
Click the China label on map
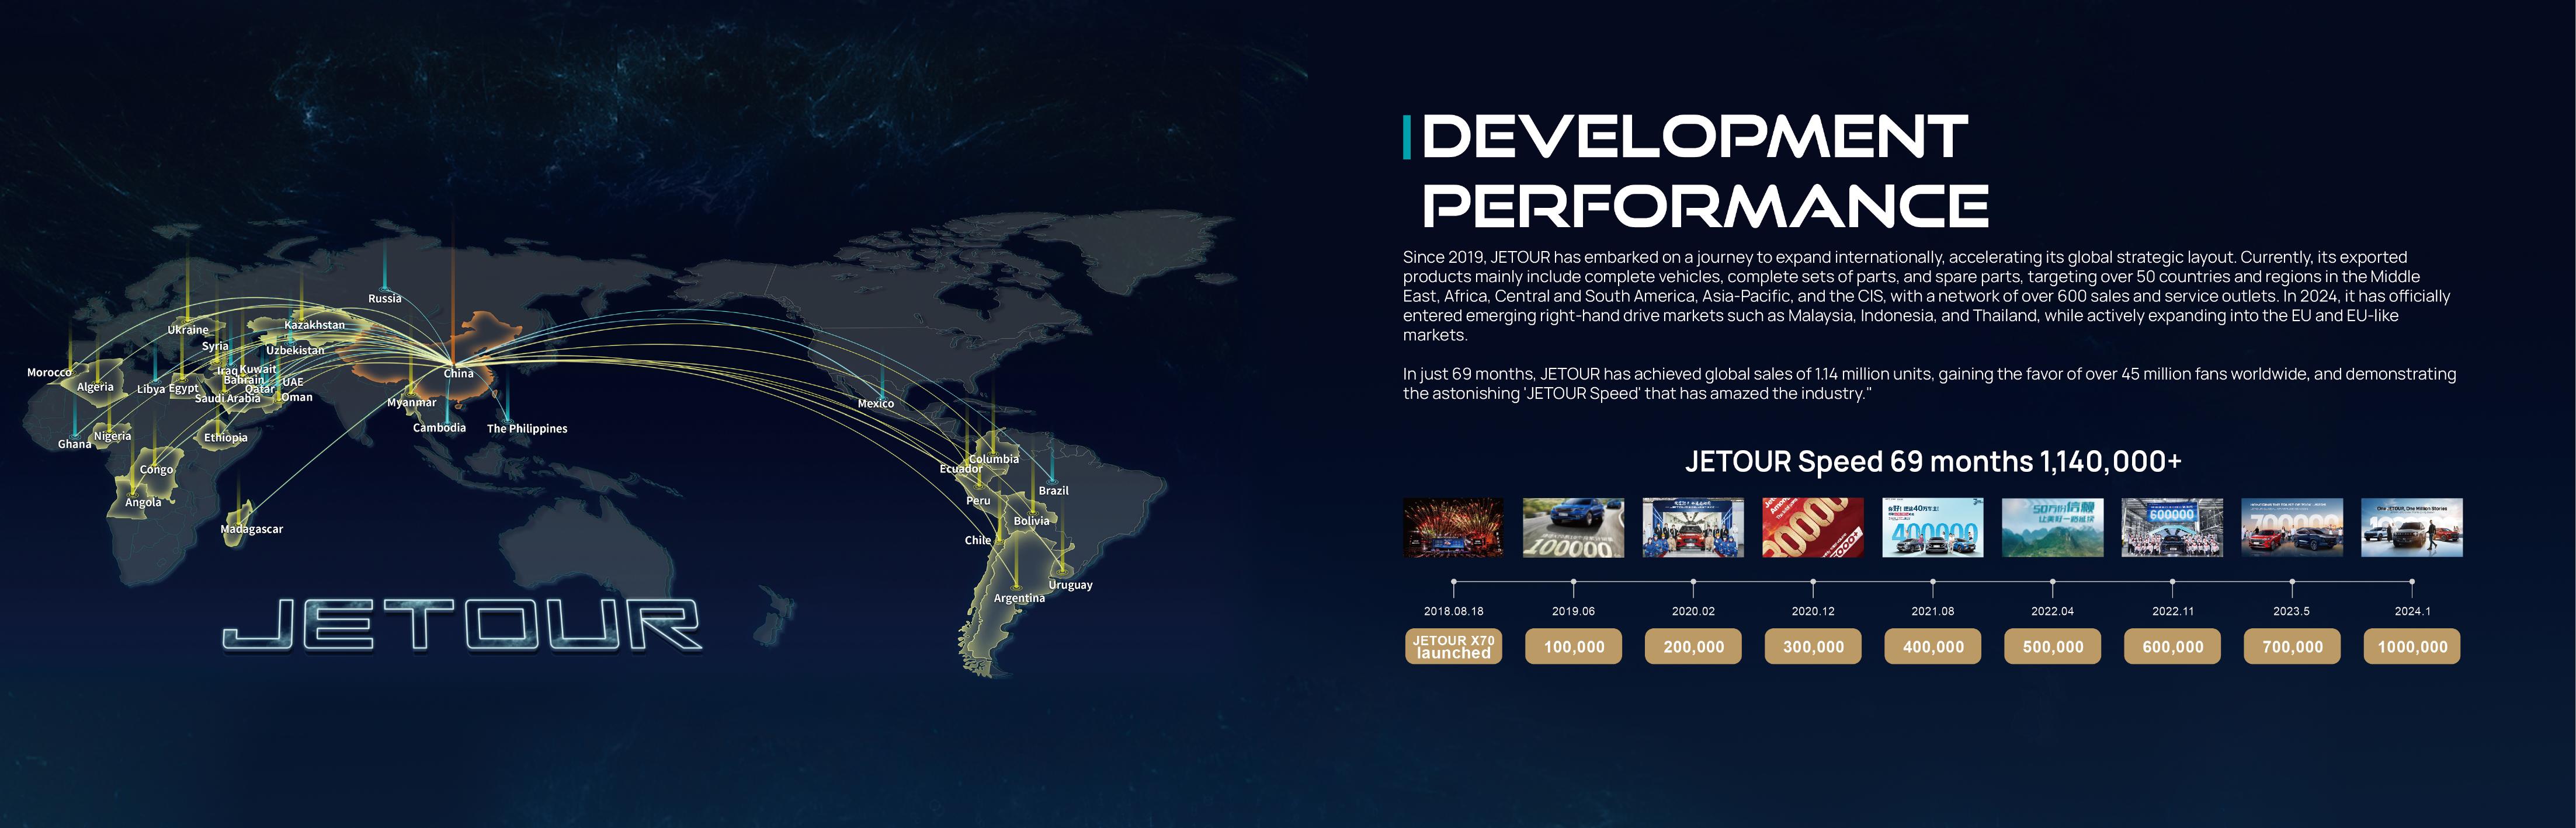(x=459, y=373)
